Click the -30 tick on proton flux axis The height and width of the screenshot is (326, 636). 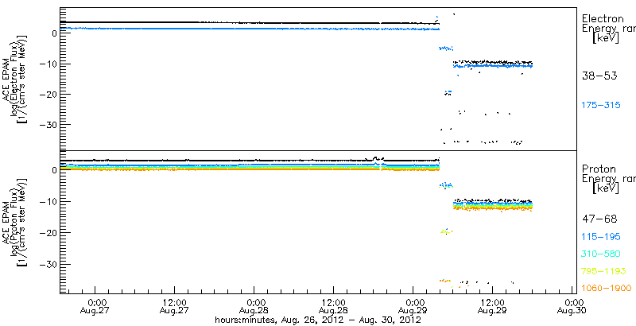point(47,264)
